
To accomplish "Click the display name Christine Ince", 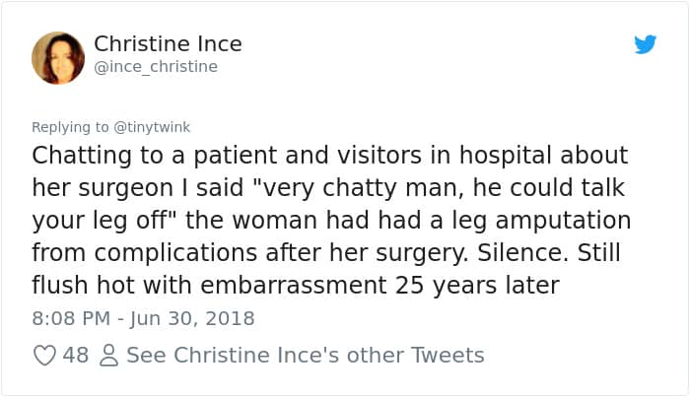I will [x=168, y=44].
